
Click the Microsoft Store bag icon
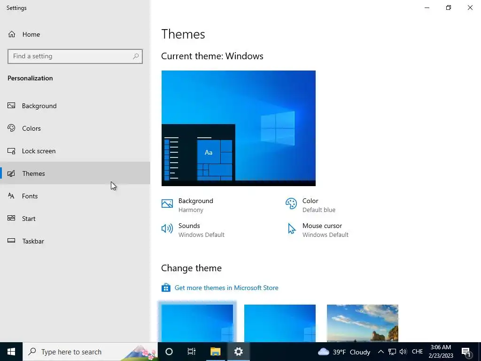pos(166,288)
